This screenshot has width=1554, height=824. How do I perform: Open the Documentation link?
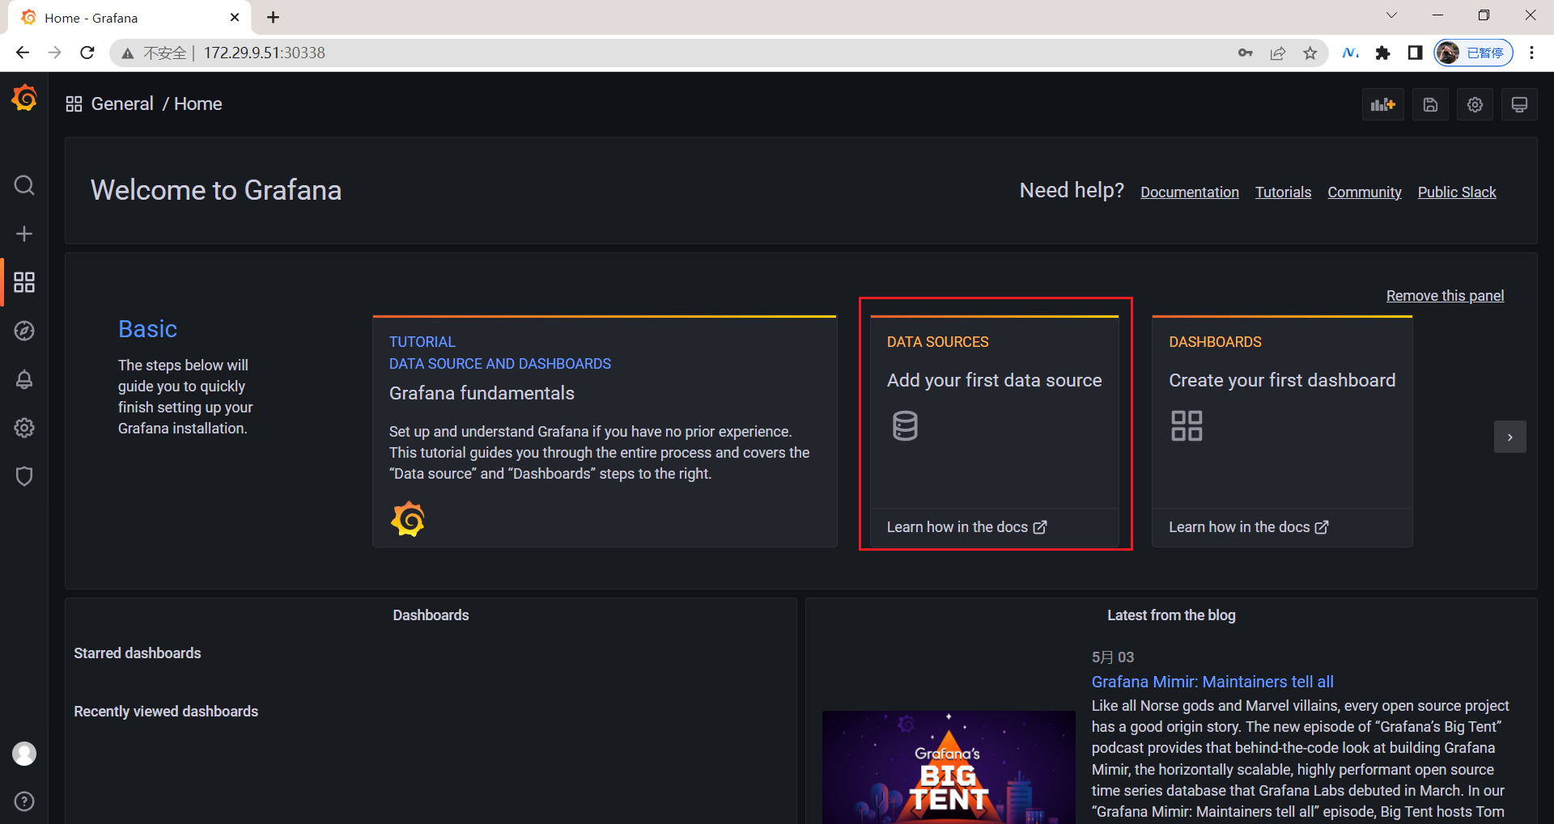tap(1189, 192)
